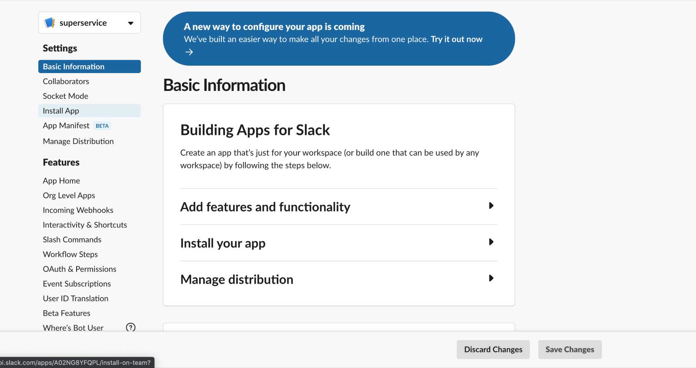This screenshot has width=696, height=368.
Task: Click the help icon beside Where's Bot User
Action: [x=130, y=328]
